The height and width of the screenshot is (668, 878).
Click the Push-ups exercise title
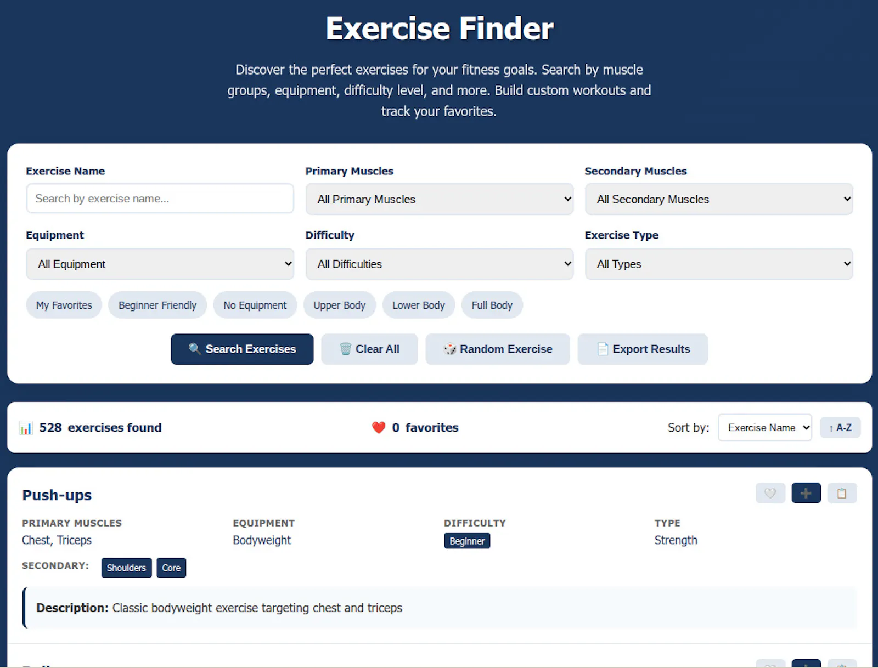click(57, 495)
